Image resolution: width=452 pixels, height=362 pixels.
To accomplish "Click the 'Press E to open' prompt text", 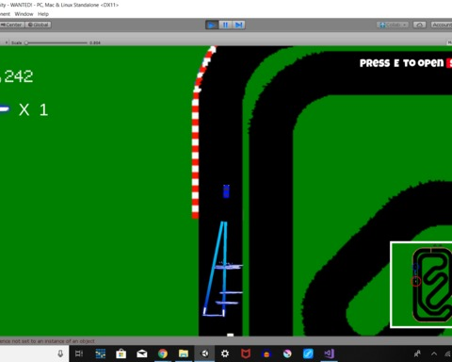I will point(401,63).
